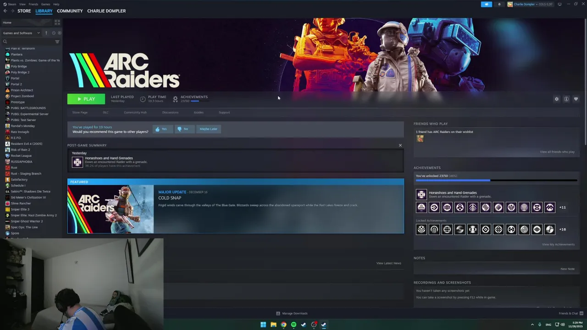This screenshot has height=330, width=587.
Task: Show the +11 more unlocked achievements
Action: [x=563, y=208]
